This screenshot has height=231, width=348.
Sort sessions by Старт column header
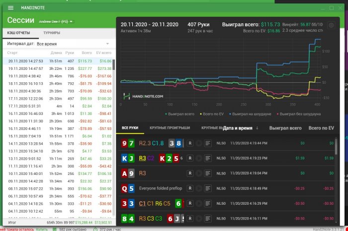click(12, 53)
